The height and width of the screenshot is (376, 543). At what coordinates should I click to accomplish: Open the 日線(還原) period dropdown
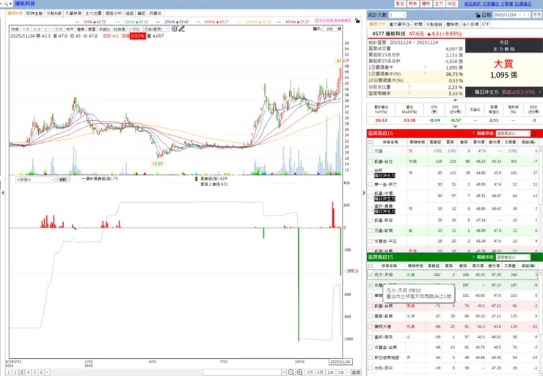coord(156,29)
